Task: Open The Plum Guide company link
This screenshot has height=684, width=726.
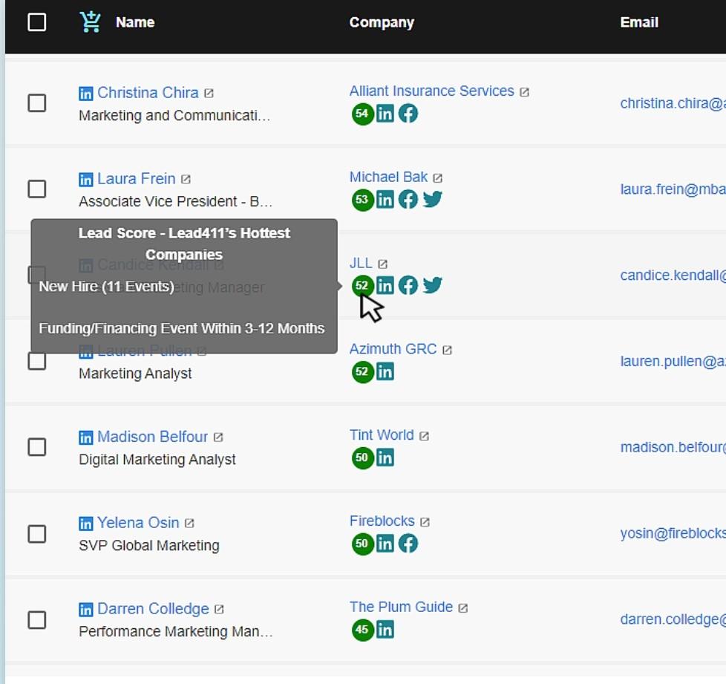Action: [x=401, y=607]
